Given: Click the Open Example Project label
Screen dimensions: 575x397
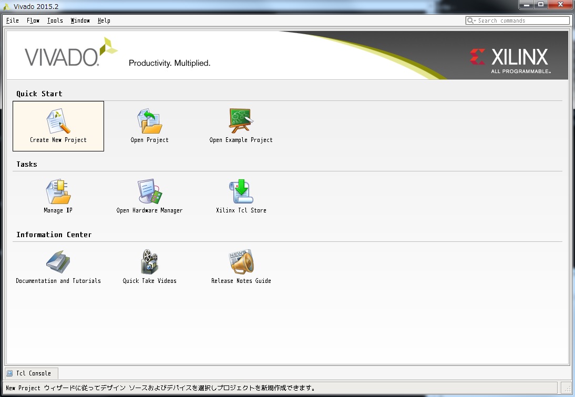Looking at the screenshot, I should [241, 140].
